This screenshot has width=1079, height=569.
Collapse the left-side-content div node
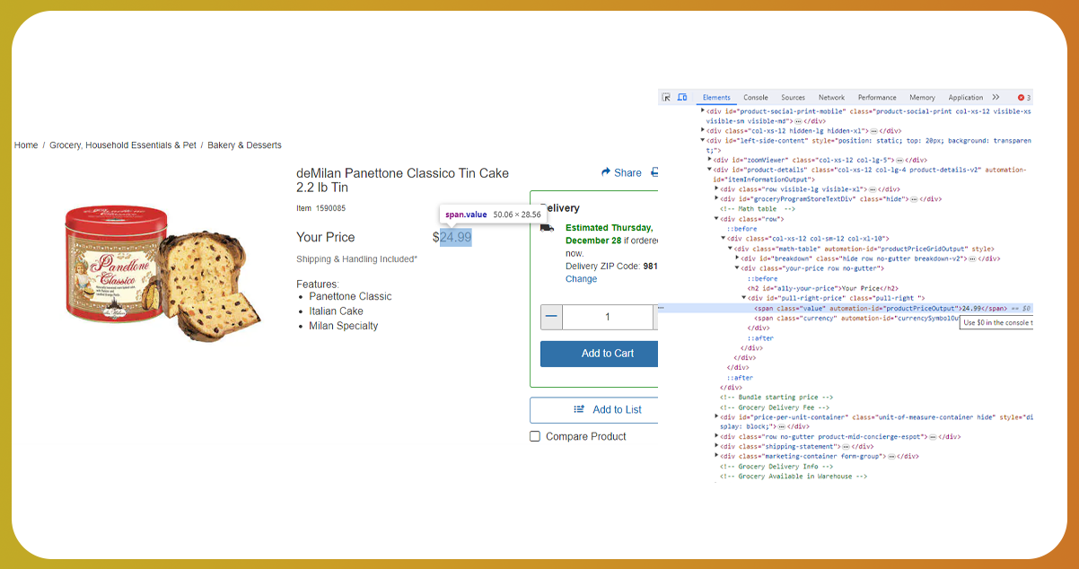[x=703, y=141]
